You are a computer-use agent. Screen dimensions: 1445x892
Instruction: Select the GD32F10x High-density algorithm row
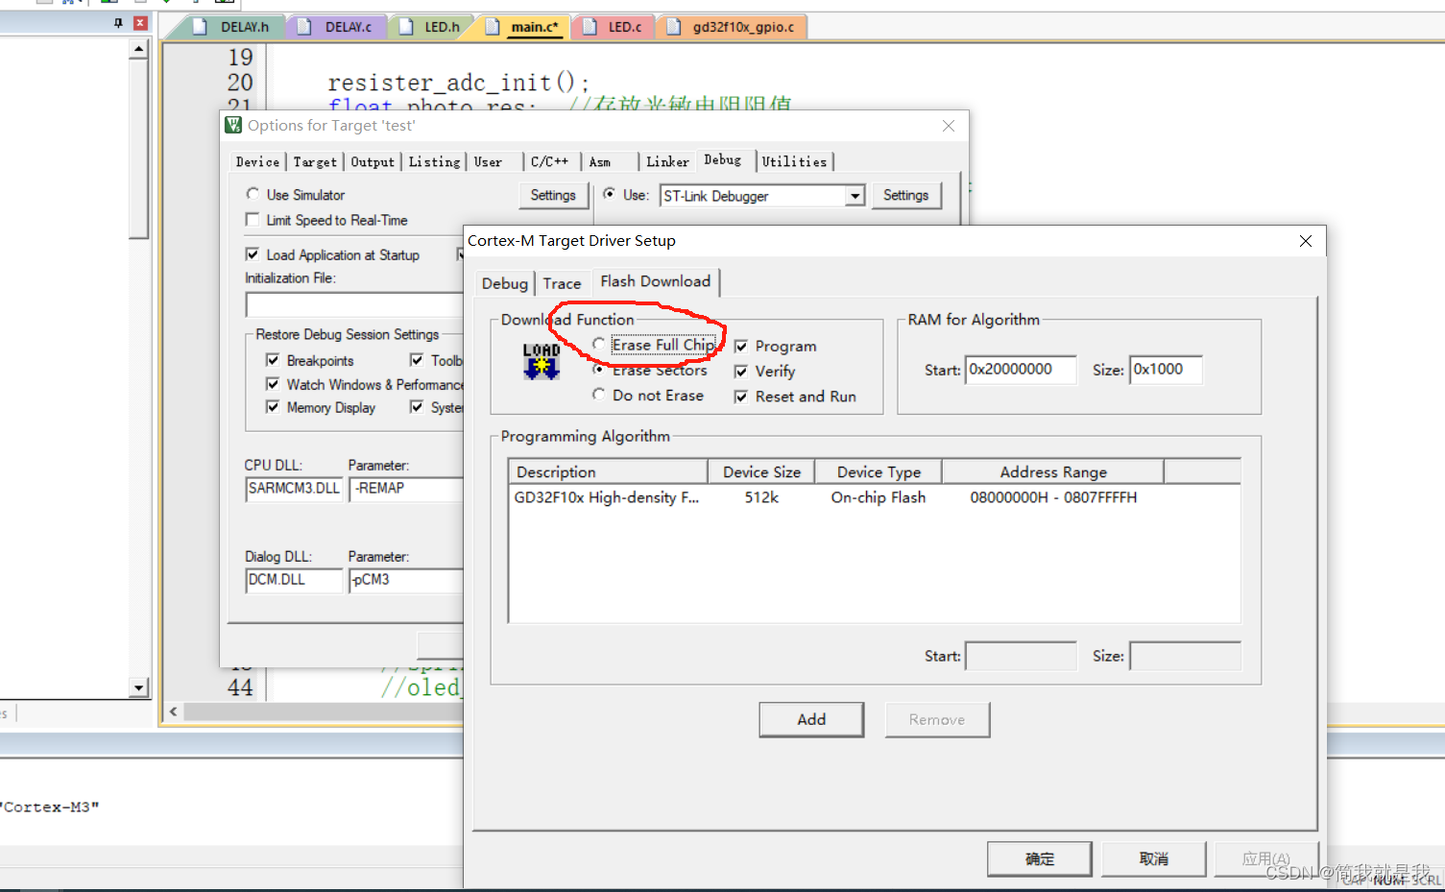click(x=874, y=497)
